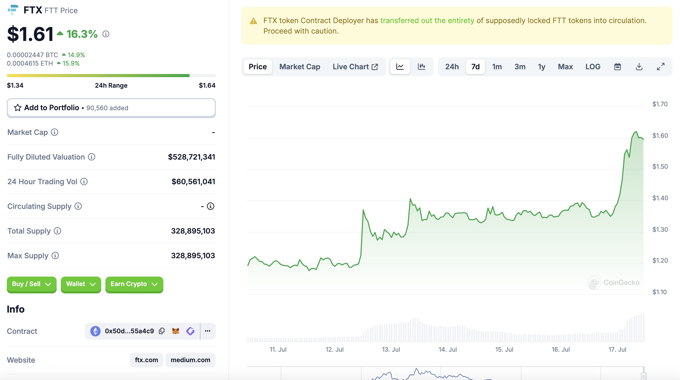Expand the Wallet dropdown
680x380 pixels.
[81, 284]
